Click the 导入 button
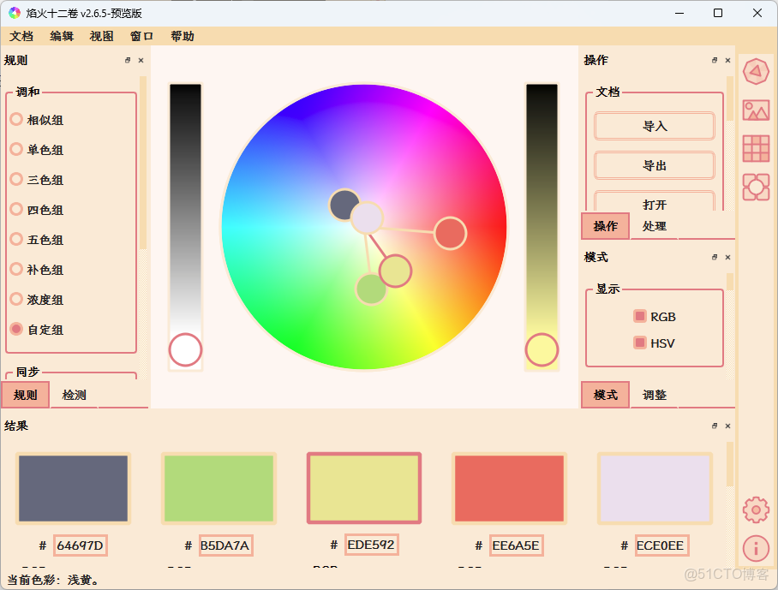 click(x=655, y=126)
